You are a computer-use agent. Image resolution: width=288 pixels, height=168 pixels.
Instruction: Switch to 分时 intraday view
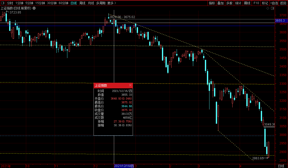pyautogui.click(x=10, y=3)
